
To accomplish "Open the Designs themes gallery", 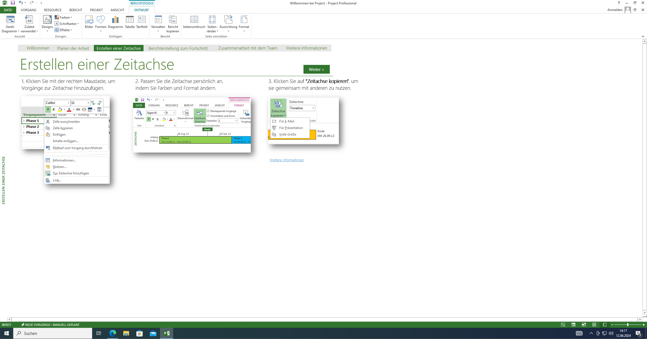I will (47, 24).
